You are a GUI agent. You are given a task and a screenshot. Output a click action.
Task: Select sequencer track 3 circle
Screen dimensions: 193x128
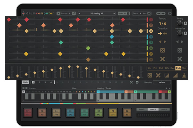tap(151, 31)
